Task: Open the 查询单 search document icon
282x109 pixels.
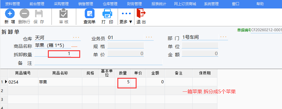Action: 89,14
